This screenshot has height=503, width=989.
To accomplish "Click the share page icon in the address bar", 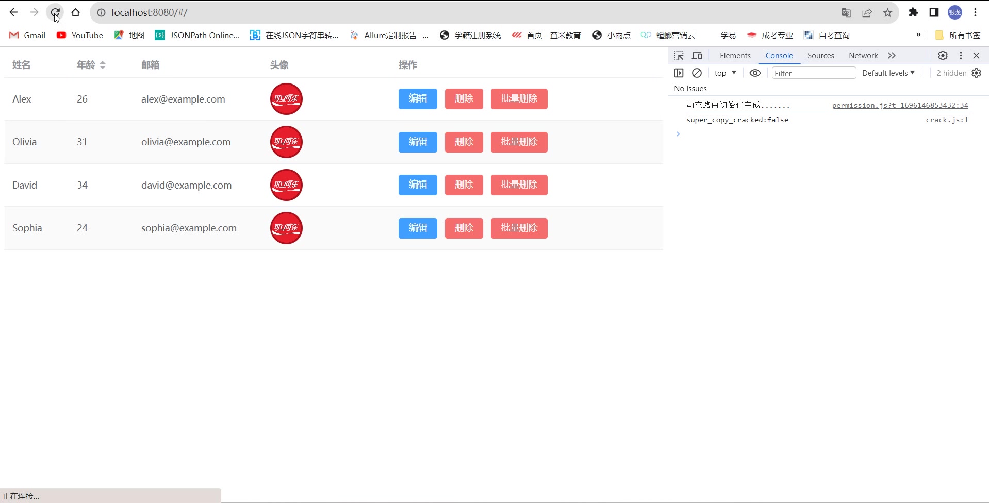I will (867, 13).
